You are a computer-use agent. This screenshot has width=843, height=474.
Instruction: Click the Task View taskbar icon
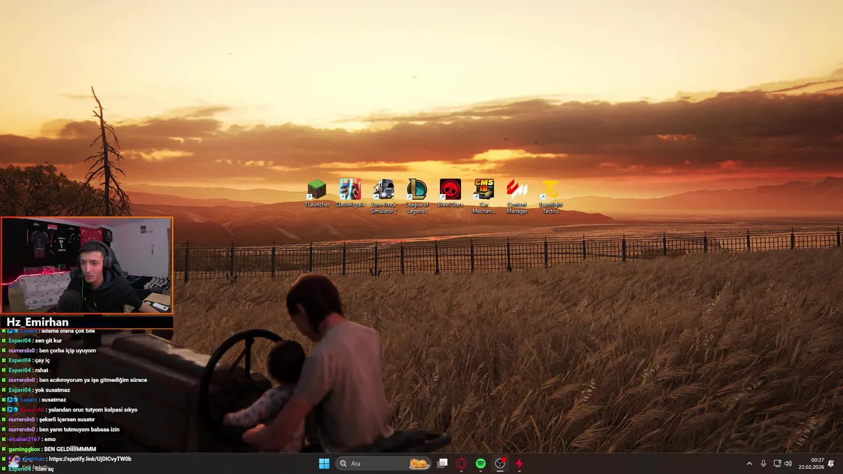443,463
